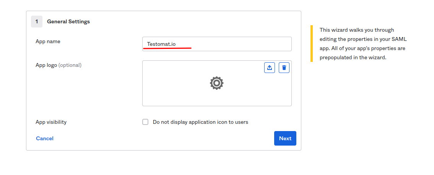This screenshot has width=434, height=175.
Task: Click the checkbox label about application icon
Action: [x=200, y=122]
